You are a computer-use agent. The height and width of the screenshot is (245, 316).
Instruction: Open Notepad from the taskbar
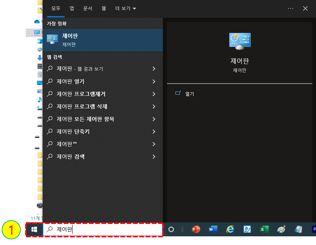[x=298, y=230]
